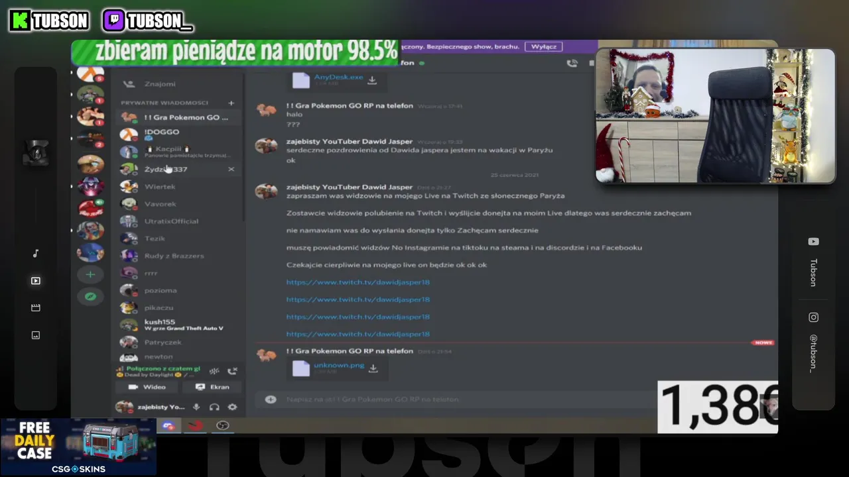The height and width of the screenshot is (477, 849).
Task: Share screen with the Ekran button
Action: 212,387
